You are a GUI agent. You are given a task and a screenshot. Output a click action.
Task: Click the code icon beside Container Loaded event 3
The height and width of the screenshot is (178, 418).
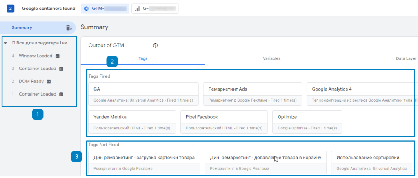[x=61, y=69]
